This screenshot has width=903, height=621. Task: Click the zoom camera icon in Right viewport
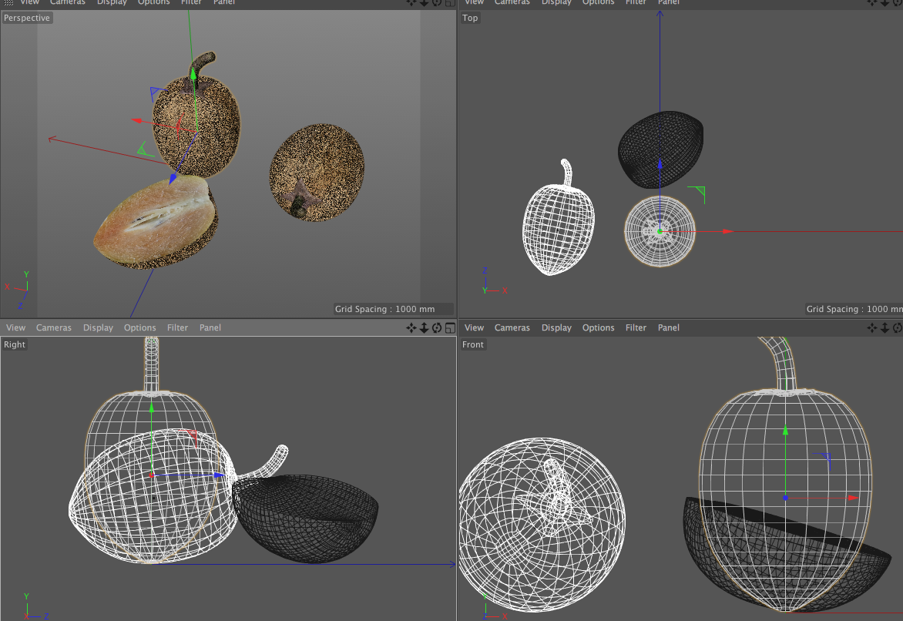tap(424, 327)
